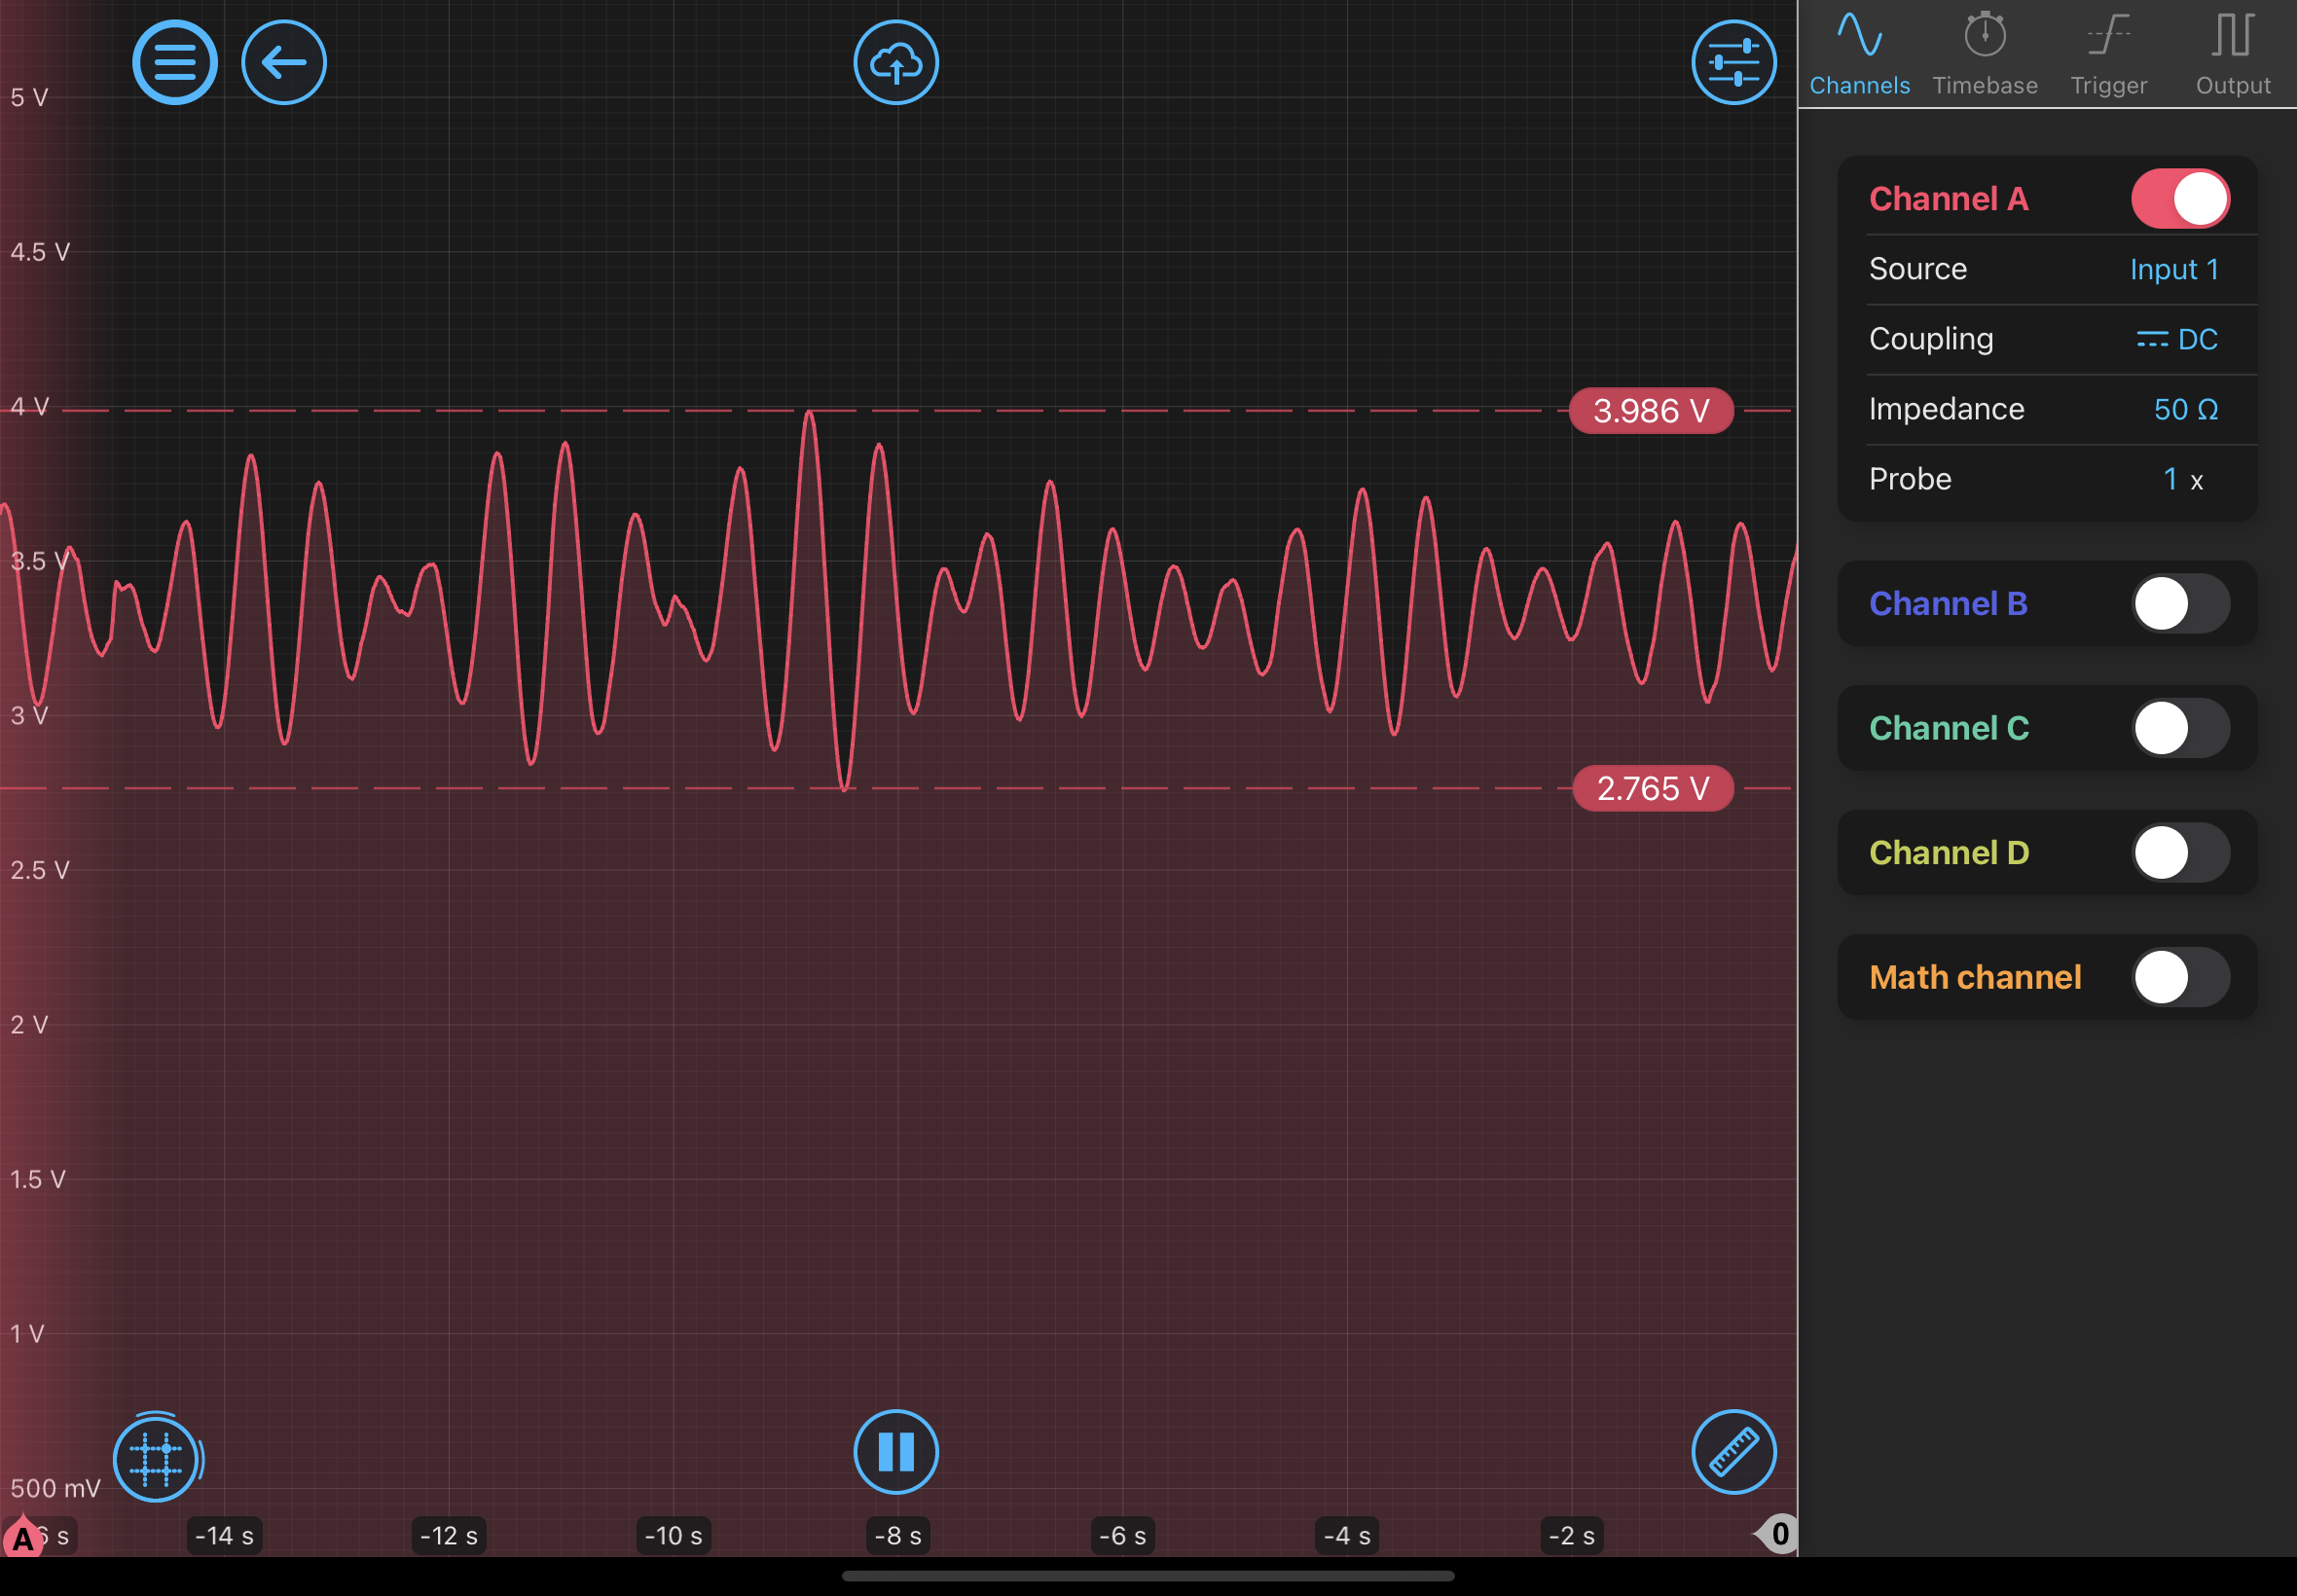Click the -6 s time axis label
Viewport: 2297px width, 1596px height.
(x=1122, y=1535)
